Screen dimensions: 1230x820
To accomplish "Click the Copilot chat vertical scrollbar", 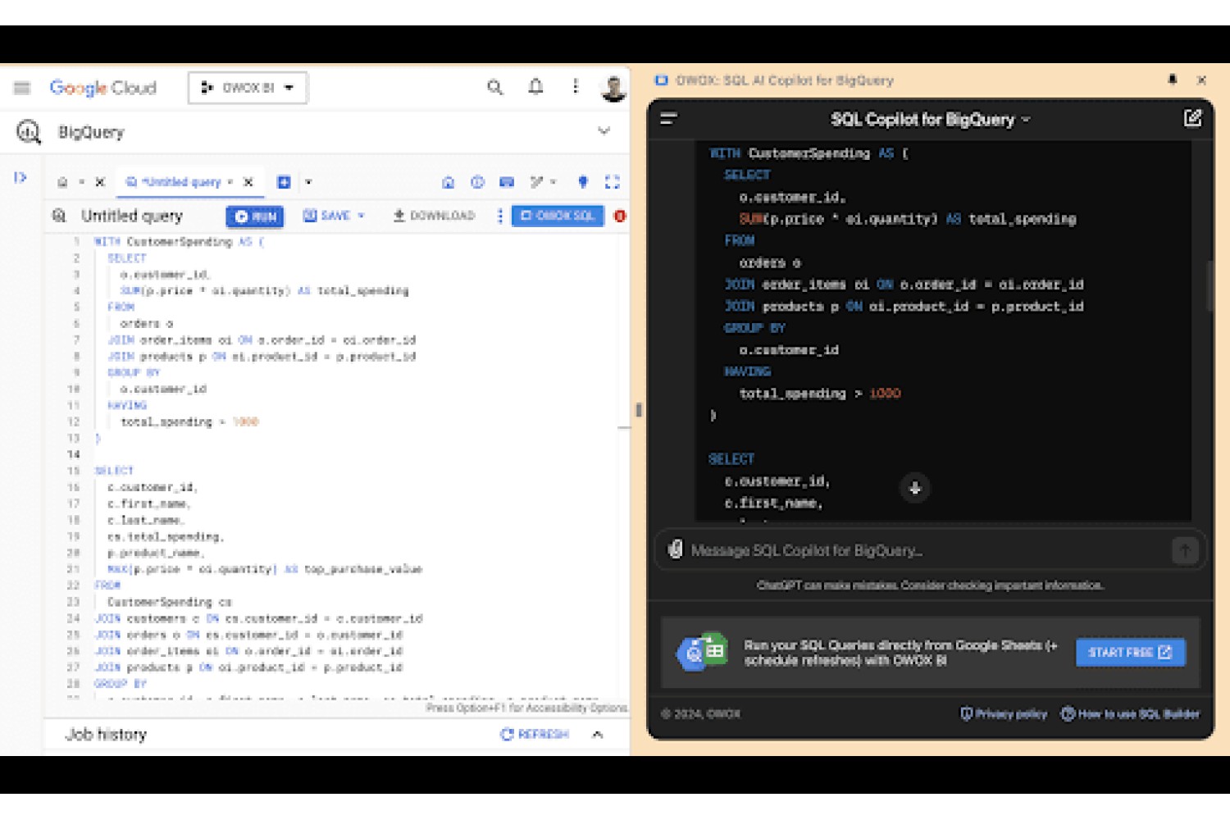I will click(x=1209, y=286).
